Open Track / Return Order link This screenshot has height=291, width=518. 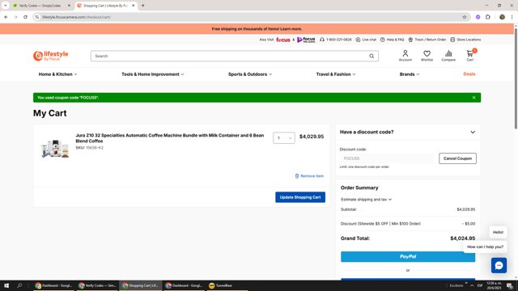pos(427,40)
